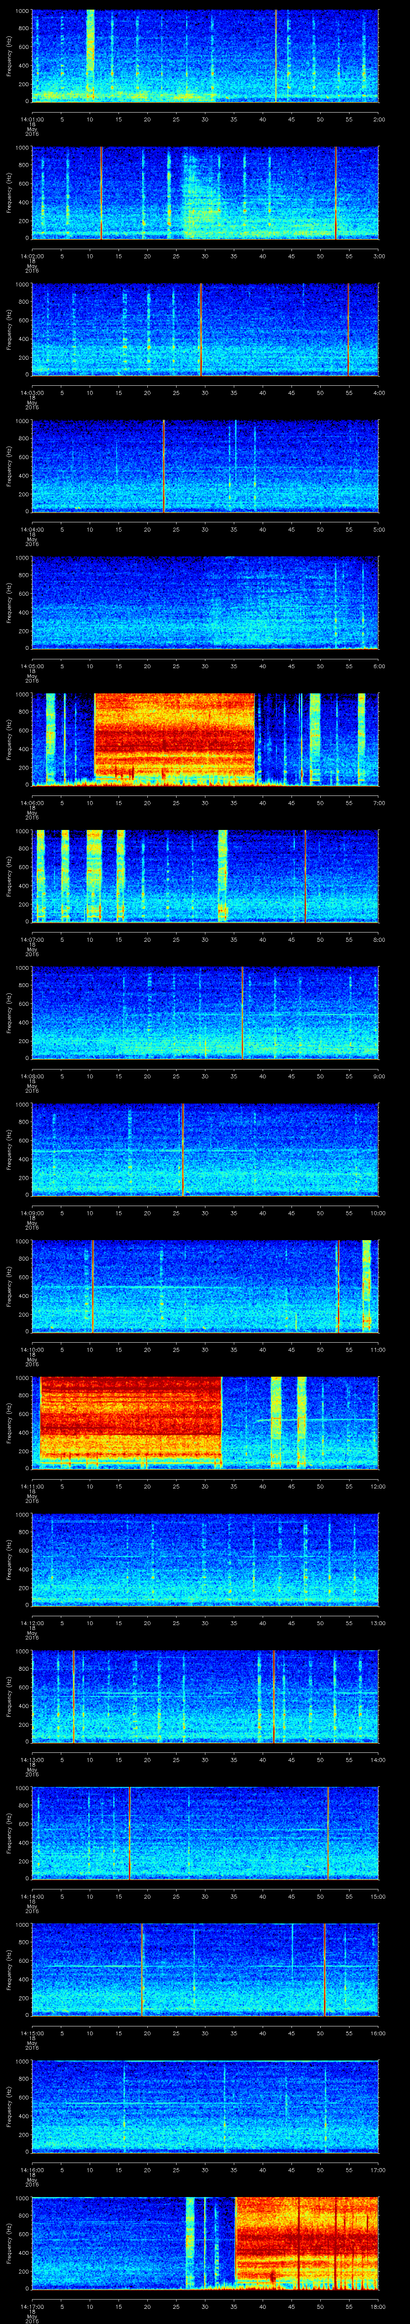This screenshot has width=410, height=2324.
Task: Open the 14:16 spectrogram panel
Action: tap(205, 2106)
